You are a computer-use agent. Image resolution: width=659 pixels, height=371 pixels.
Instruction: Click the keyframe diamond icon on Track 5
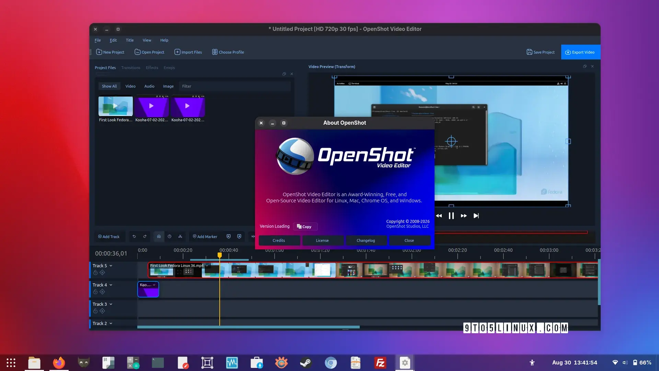(x=102, y=272)
